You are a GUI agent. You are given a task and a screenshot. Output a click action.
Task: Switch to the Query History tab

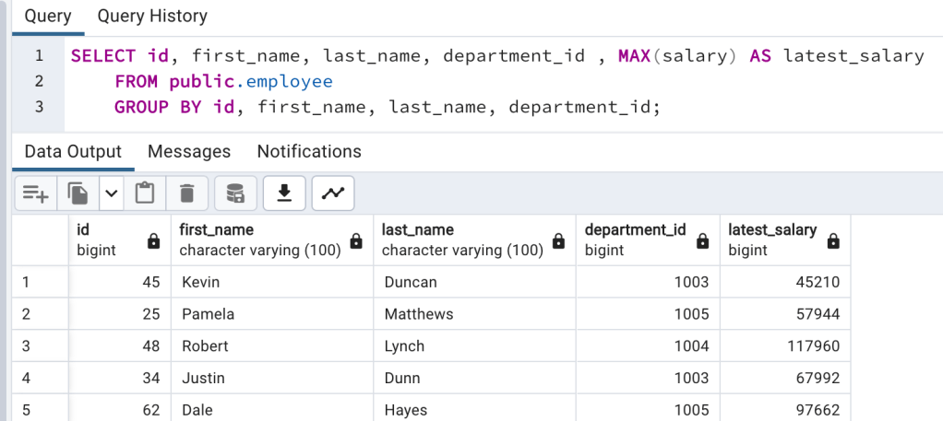tap(152, 17)
